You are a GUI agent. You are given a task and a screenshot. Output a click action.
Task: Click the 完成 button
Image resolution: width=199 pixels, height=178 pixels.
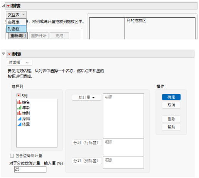tap(59, 36)
